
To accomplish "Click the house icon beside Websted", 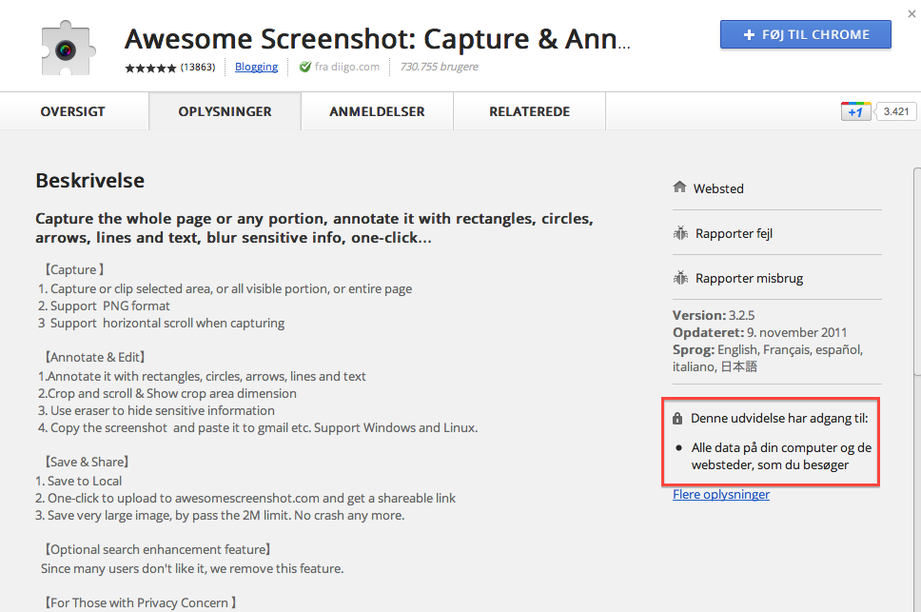I will tap(679, 188).
